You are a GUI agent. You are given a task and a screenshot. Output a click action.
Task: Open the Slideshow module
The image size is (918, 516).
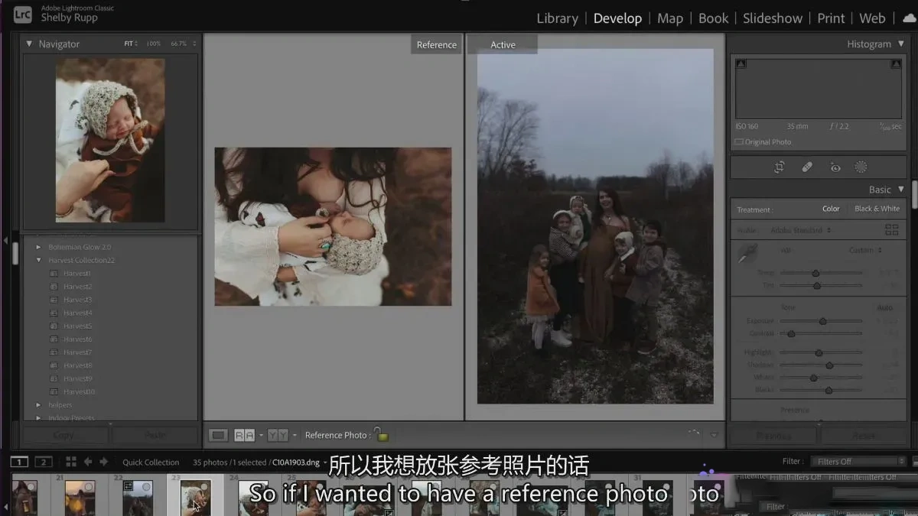(x=773, y=18)
